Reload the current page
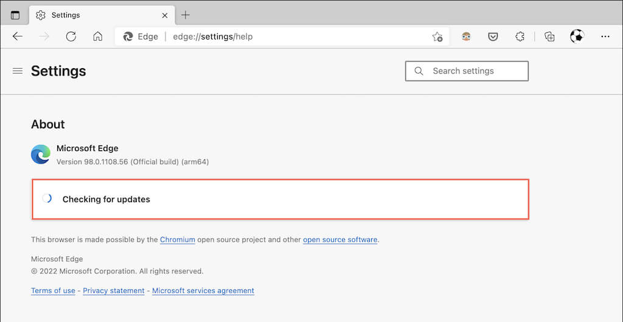The image size is (623, 322). 71,37
